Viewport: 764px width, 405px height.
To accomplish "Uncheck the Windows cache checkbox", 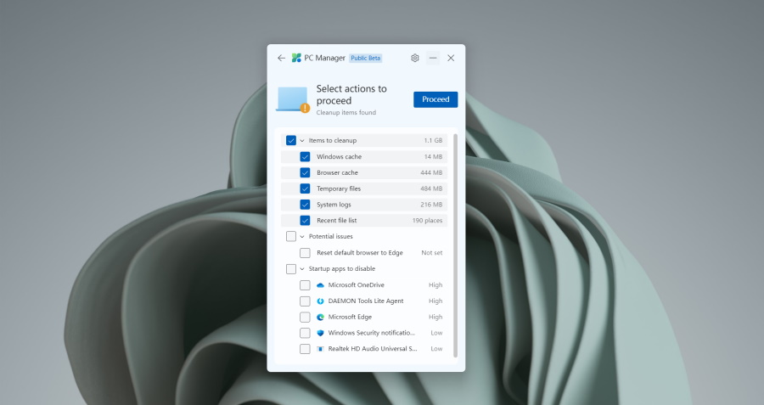I will pos(305,157).
